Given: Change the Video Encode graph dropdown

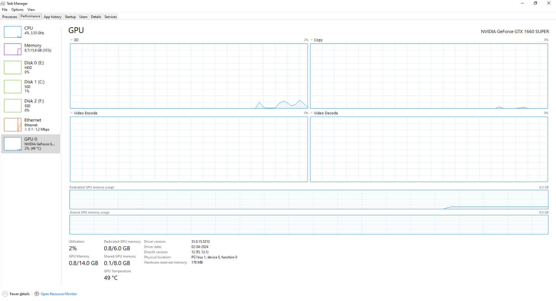Looking at the screenshot, I should [72, 113].
